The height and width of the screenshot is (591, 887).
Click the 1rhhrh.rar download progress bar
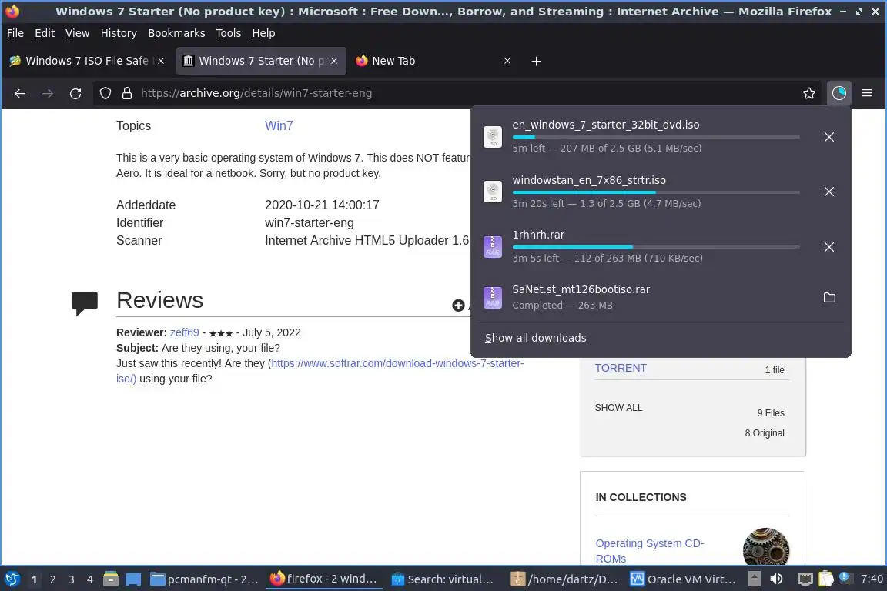[656, 247]
